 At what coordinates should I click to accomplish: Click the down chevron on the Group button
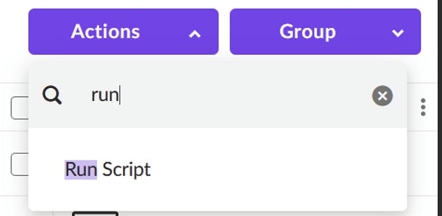pyautogui.click(x=397, y=33)
